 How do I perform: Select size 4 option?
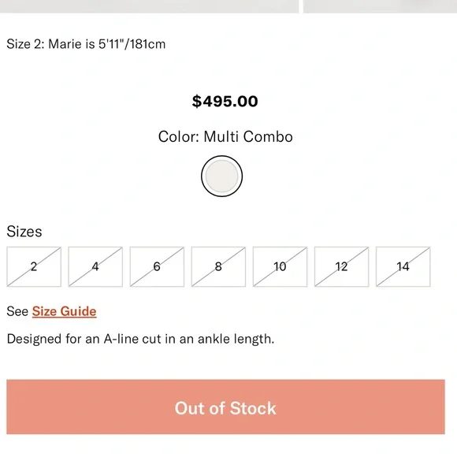(x=95, y=266)
